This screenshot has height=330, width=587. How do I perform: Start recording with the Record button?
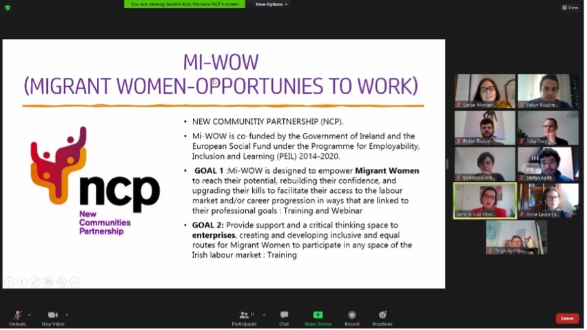point(352,318)
